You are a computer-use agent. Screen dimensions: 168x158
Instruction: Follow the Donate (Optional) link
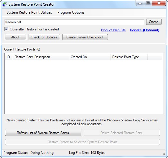[x=144, y=30]
